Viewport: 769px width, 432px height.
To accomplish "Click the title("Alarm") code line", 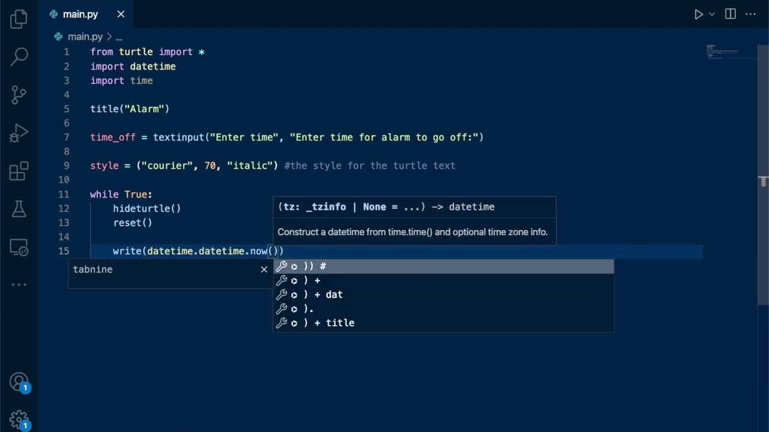I will [x=130, y=109].
